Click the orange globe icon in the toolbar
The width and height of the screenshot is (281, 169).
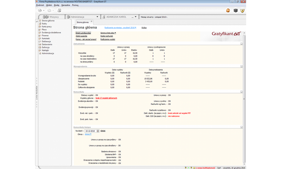[228, 11]
